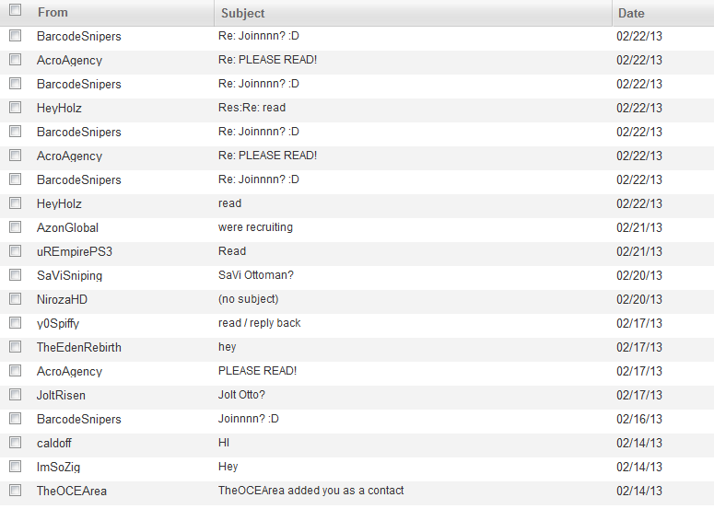This screenshot has width=714, height=509.
Task: Open 'TheOCEArea added you as a contact'
Action: point(311,491)
